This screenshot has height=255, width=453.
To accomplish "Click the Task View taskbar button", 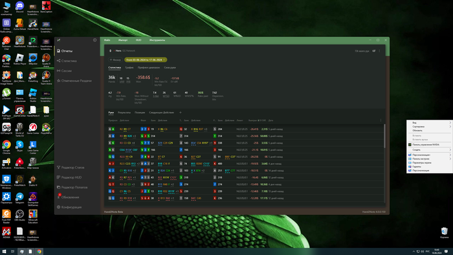I will (x=12, y=252).
